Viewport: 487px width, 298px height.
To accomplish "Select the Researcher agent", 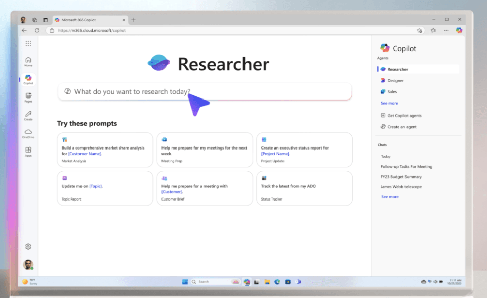I will tap(418, 69).
